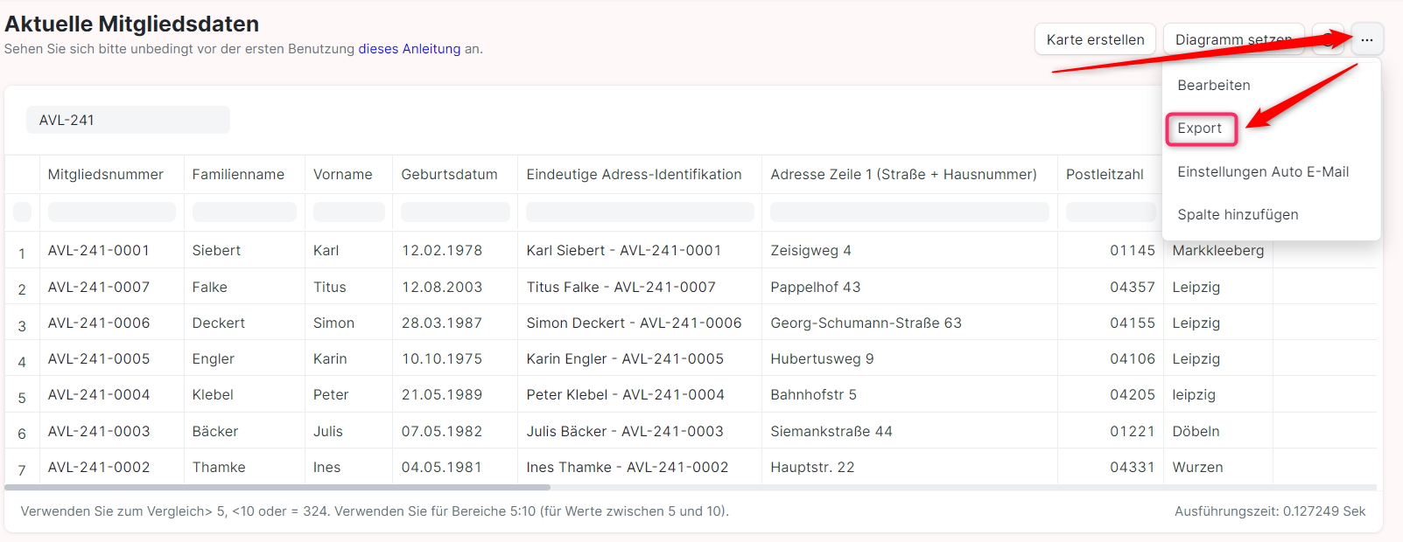Select Spalte hinzufügen menu option
The width and height of the screenshot is (1403, 542).
(x=1237, y=214)
